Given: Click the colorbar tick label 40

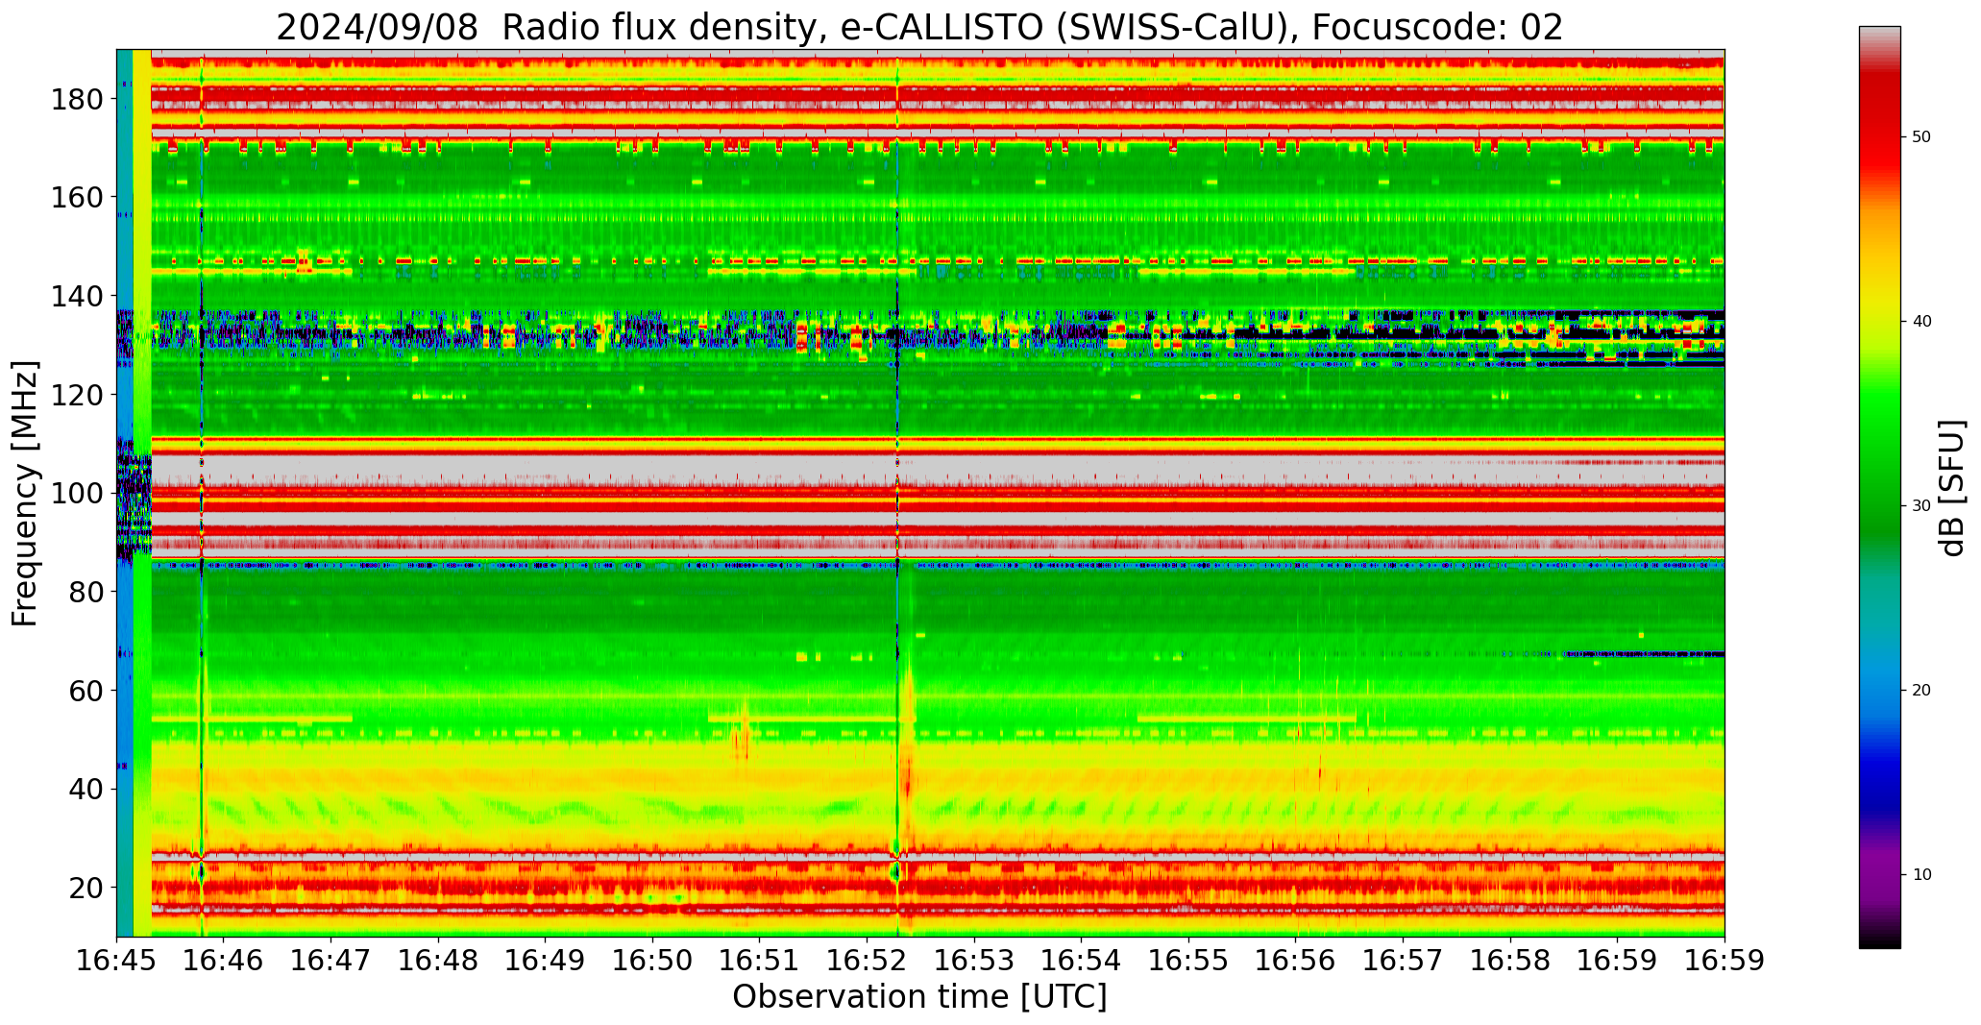Looking at the screenshot, I should (x=1921, y=322).
